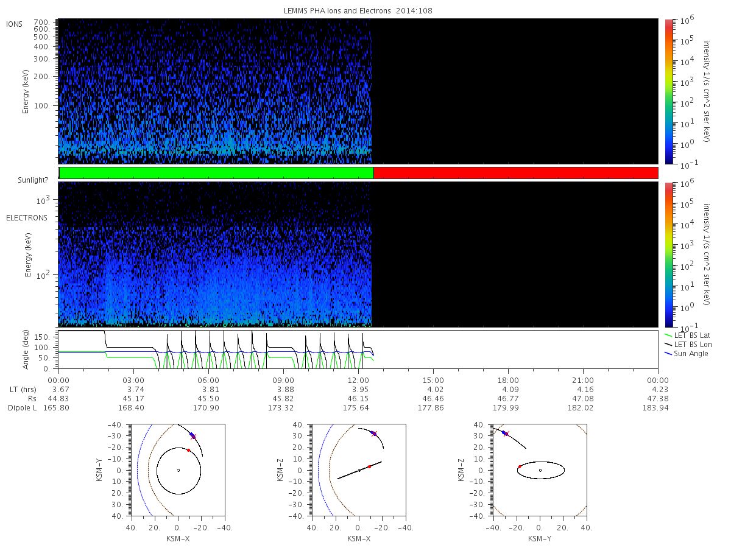731x548 pixels.
Task: Click the KSM-X versus KSM-Z orbit plot
Action: click(359, 470)
